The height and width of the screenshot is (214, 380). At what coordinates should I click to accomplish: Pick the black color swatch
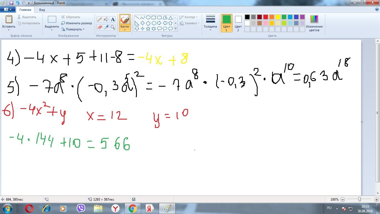[x=247, y=17]
